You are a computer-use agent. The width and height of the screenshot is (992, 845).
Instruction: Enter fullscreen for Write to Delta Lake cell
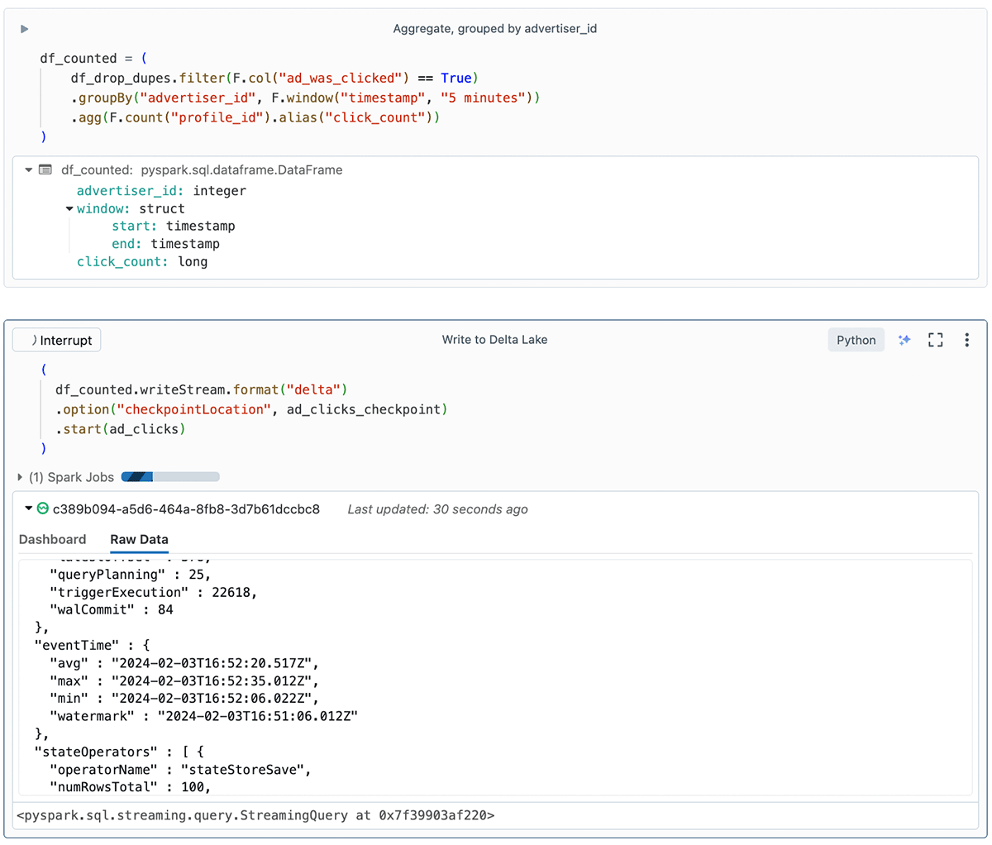(x=936, y=340)
